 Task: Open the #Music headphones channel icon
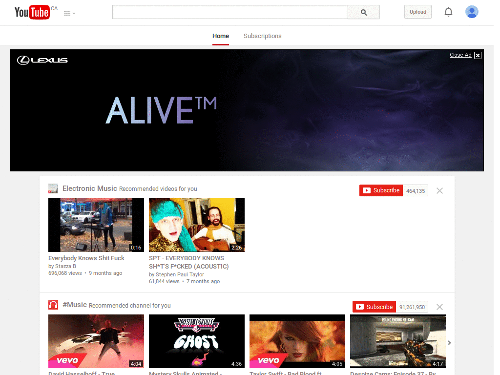(x=53, y=305)
